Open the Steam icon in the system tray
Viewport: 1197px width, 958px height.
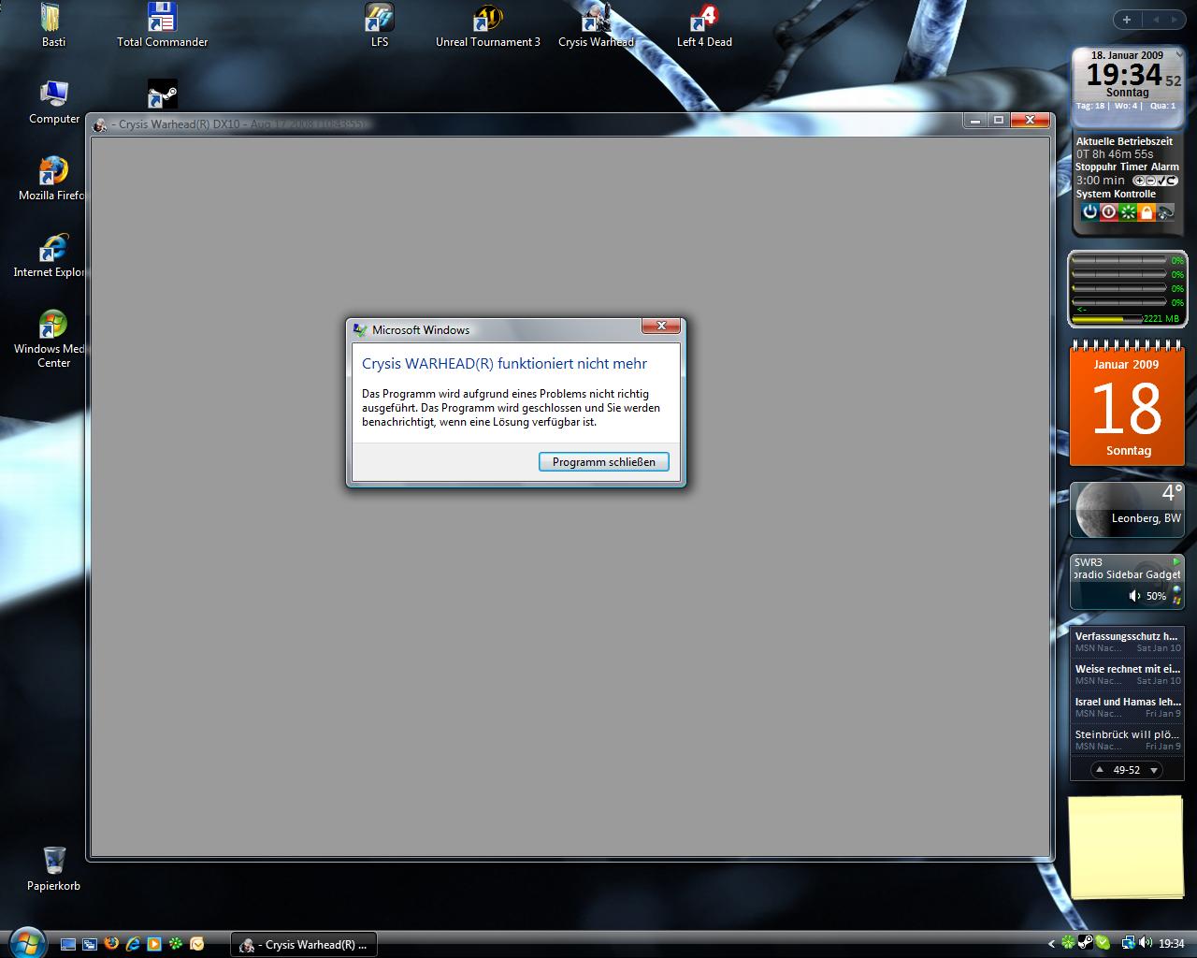[1086, 943]
